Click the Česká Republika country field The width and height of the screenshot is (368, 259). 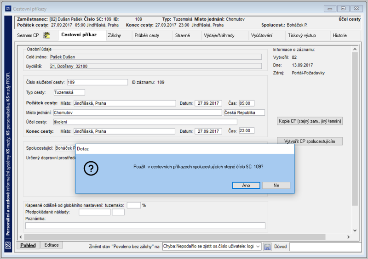point(244,113)
